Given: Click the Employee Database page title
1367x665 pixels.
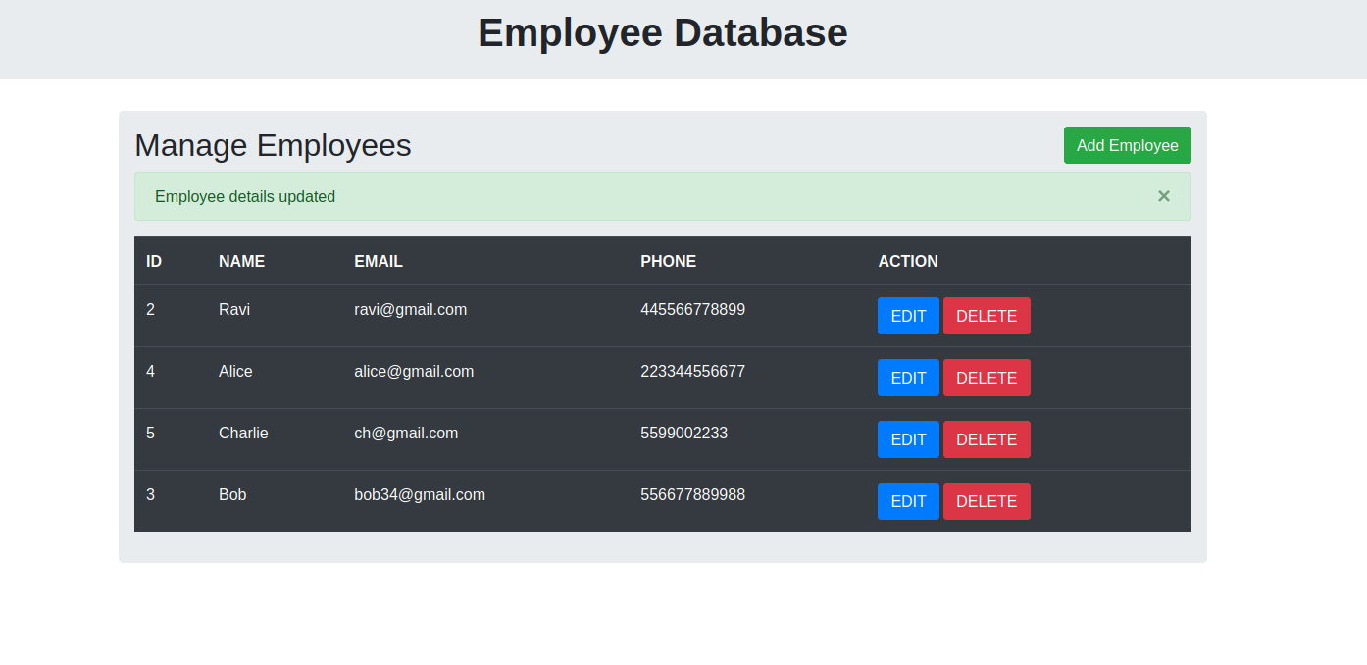Looking at the screenshot, I should click(x=662, y=32).
